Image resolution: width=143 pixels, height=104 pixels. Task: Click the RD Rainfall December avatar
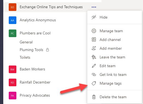[13, 82]
